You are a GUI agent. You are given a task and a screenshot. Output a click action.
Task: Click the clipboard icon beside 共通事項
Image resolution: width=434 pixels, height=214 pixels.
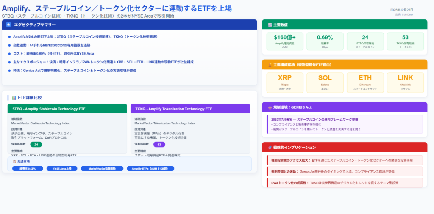pos(14,162)
